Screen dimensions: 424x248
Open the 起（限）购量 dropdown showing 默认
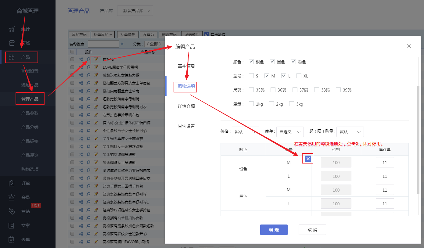(350, 132)
